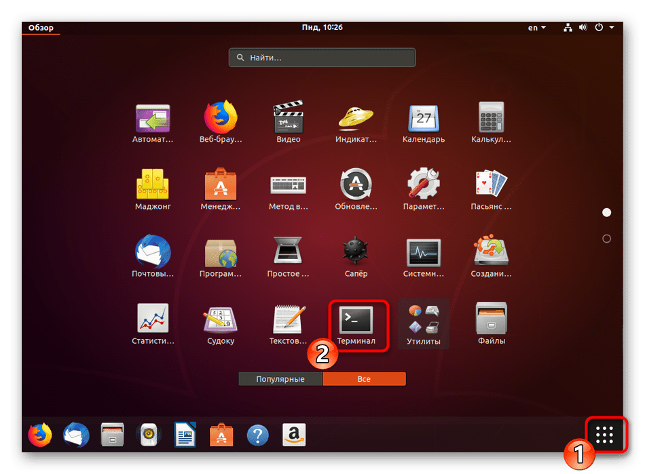The image size is (645, 474).
Task: Focus the application search field
Action: coord(322,58)
